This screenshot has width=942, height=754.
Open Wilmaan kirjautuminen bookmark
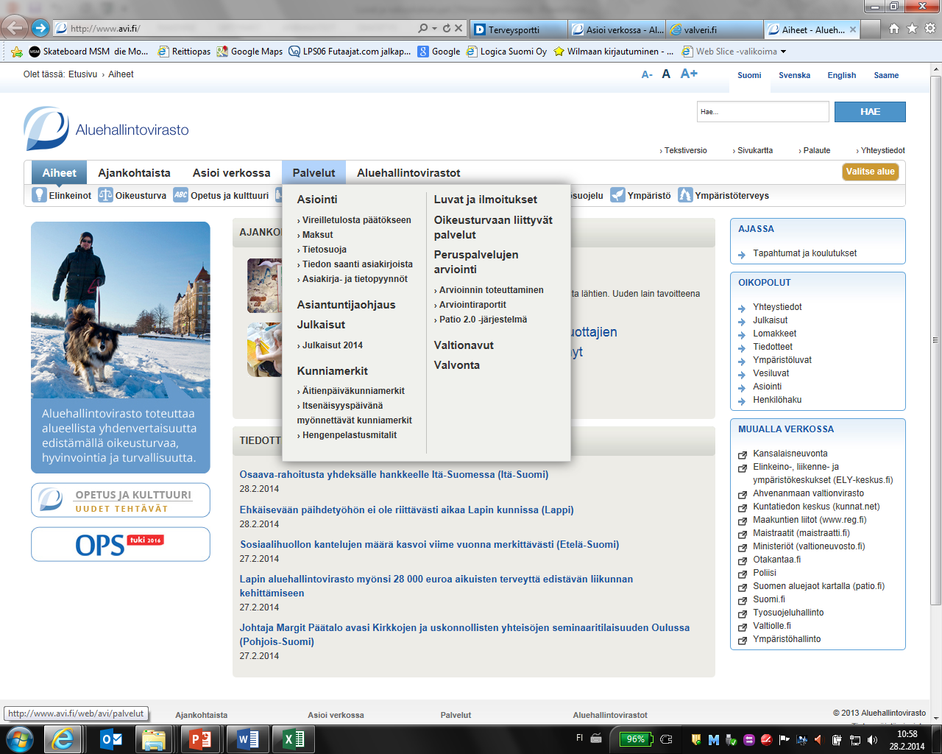[613, 52]
